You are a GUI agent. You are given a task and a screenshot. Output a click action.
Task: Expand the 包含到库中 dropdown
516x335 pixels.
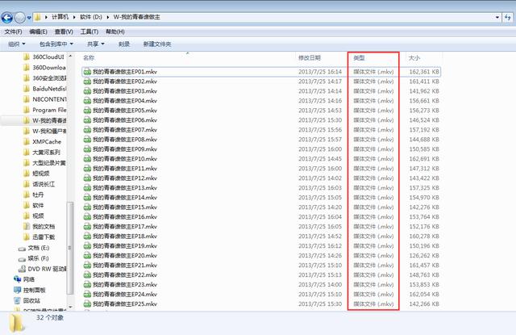(56, 44)
